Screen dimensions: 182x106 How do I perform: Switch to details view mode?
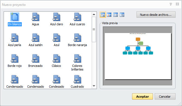[x=122, y=15]
